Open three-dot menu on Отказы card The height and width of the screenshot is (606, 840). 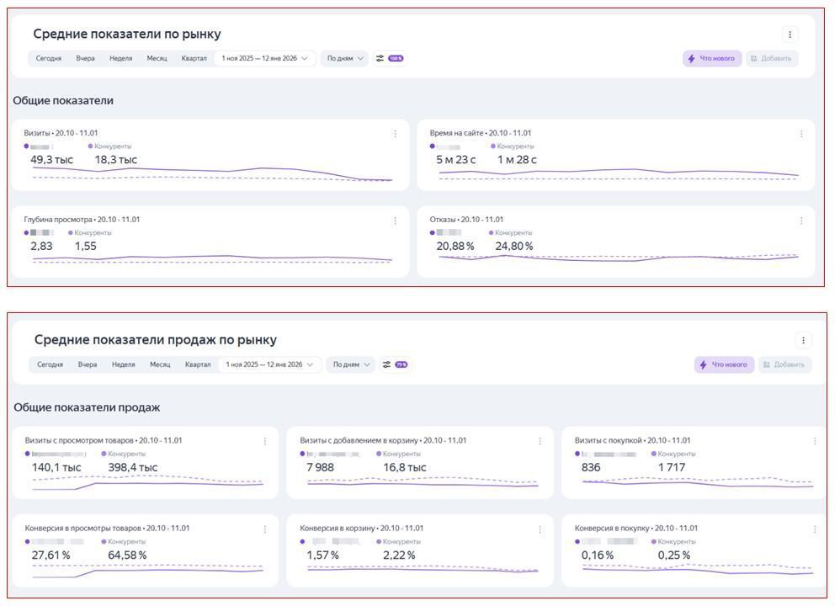coord(800,221)
